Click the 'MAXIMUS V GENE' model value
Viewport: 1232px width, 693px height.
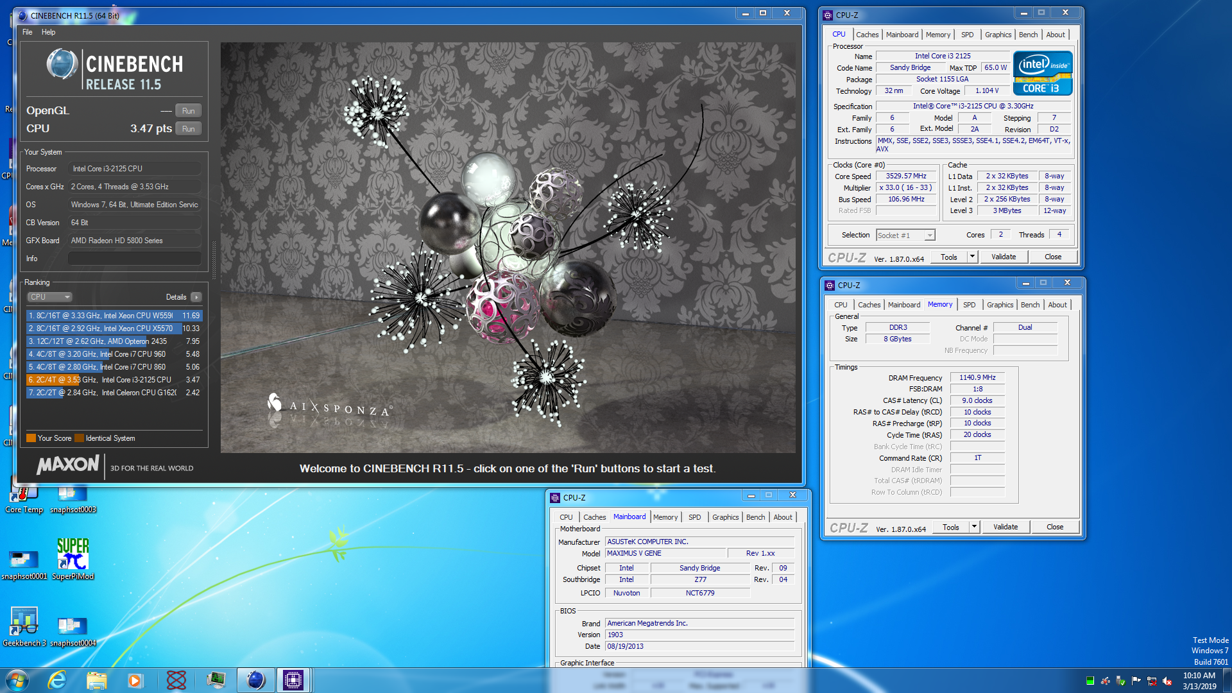[x=665, y=553]
